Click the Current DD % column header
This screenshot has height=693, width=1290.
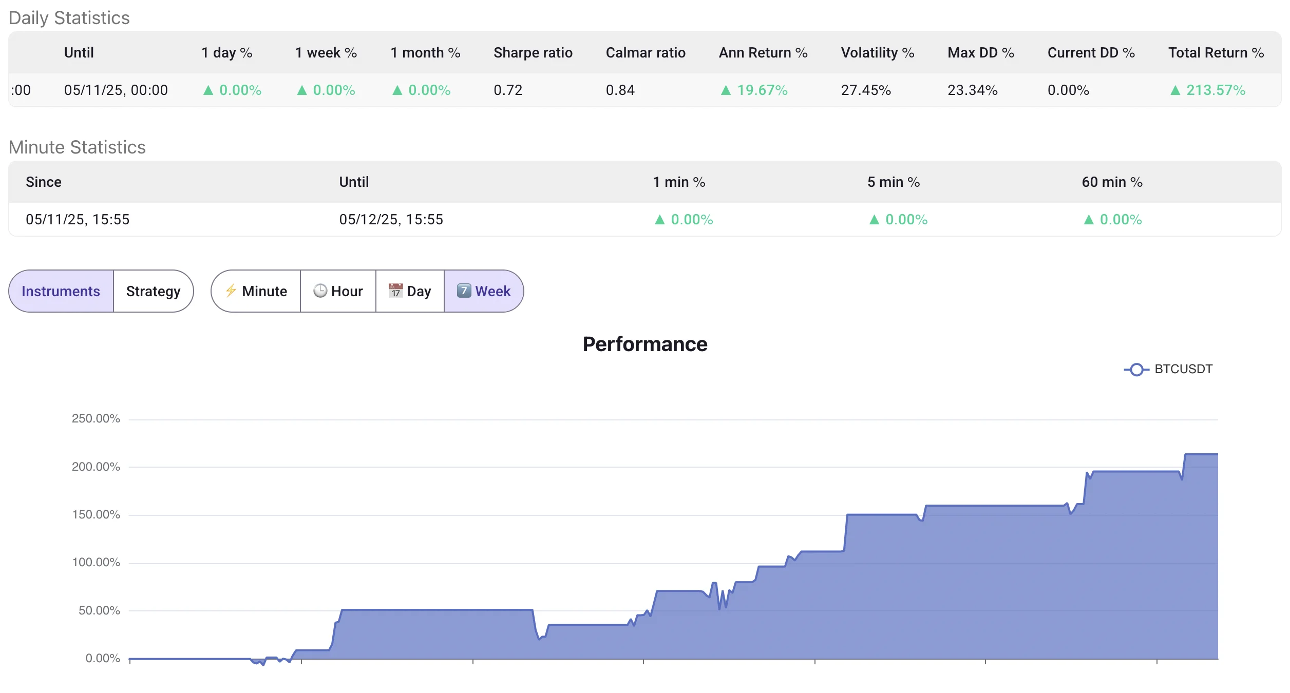tap(1091, 52)
